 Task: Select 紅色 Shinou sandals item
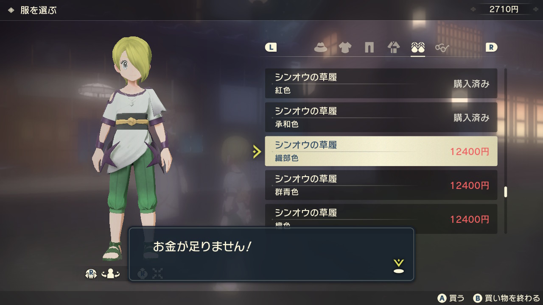381,83
